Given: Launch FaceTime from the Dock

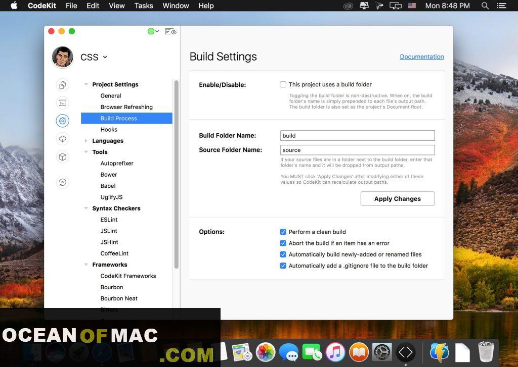Looking at the screenshot, I should (312, 352).
